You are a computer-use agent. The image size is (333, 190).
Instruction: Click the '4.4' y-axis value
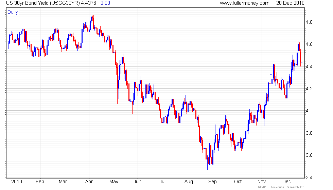309,66
